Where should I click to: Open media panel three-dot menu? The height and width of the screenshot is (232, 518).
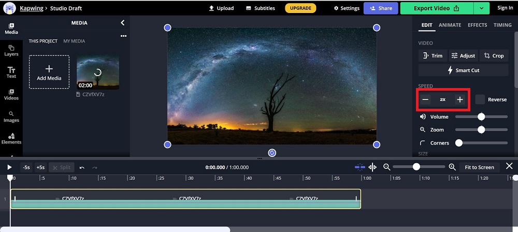pyautogui.click(x=123, y=36)
